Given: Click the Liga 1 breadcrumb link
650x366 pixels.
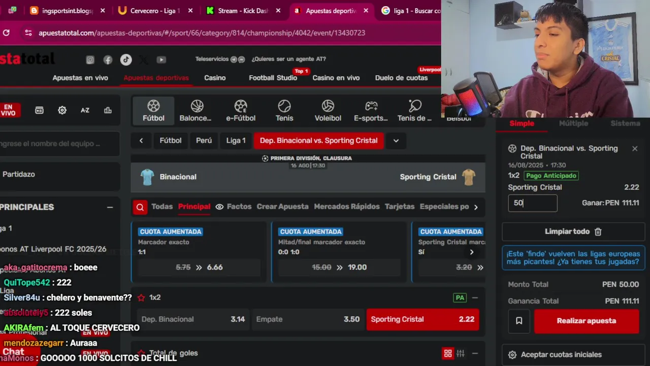Looking at the screenshot, I should click(x=236, y=141).
